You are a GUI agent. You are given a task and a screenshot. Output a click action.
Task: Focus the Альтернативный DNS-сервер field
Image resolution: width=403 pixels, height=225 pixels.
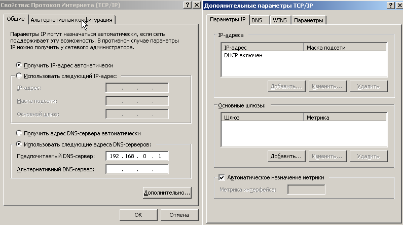pos(137,169)
